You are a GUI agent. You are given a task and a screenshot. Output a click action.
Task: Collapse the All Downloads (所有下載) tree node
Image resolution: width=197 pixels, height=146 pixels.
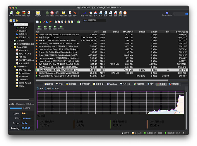click(x=11, y=24)
